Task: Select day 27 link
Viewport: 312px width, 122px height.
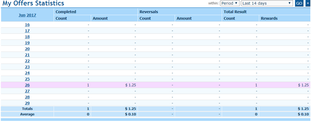Action: (x=27, y=91)
